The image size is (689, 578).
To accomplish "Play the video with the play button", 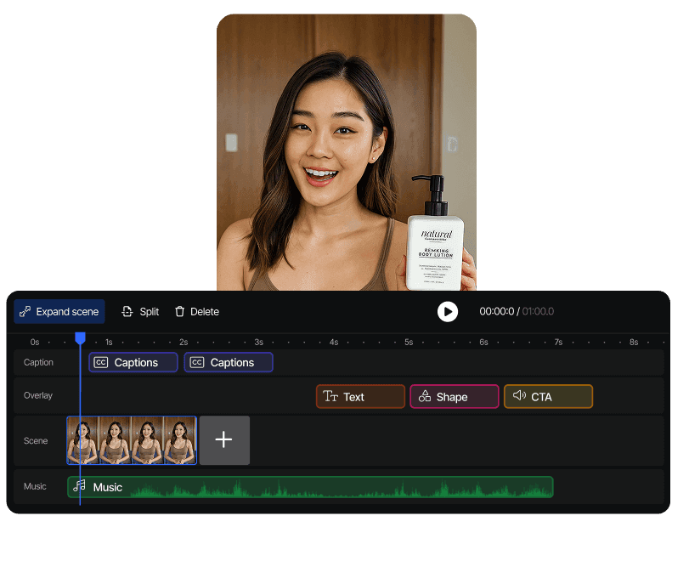I will (448, 312).
